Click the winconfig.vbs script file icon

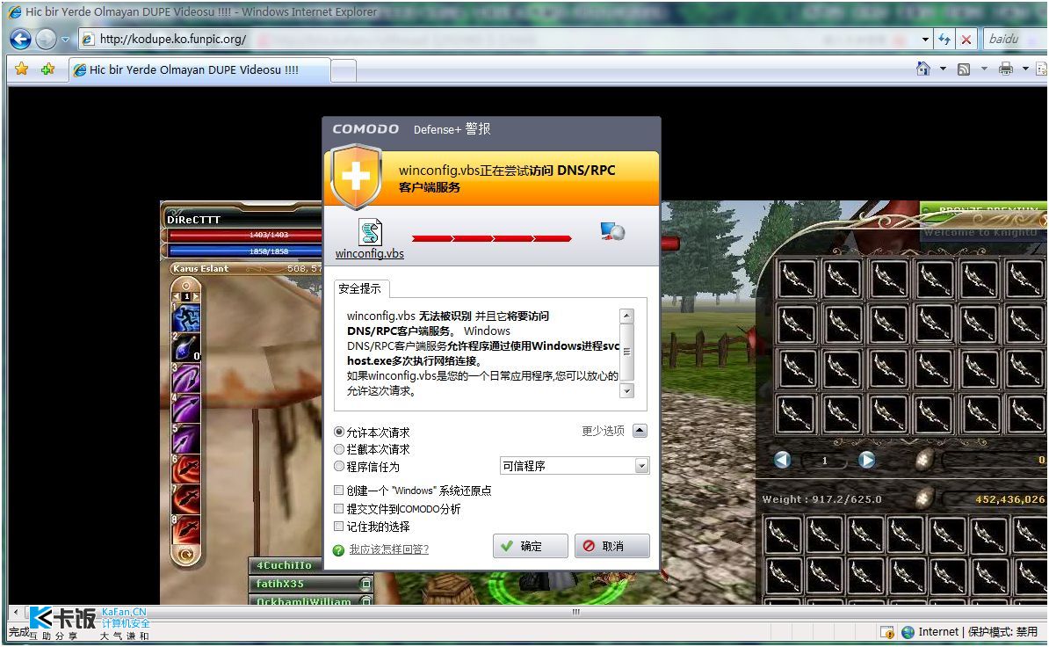point(370,232)
